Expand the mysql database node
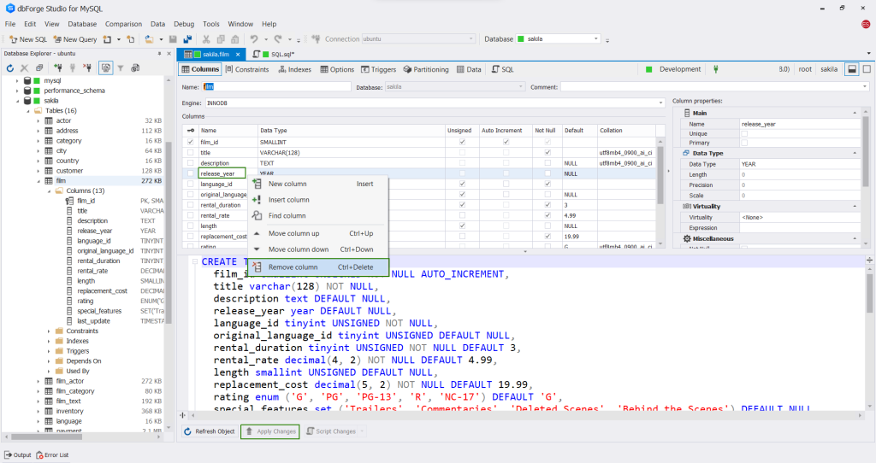 point(17,80)
